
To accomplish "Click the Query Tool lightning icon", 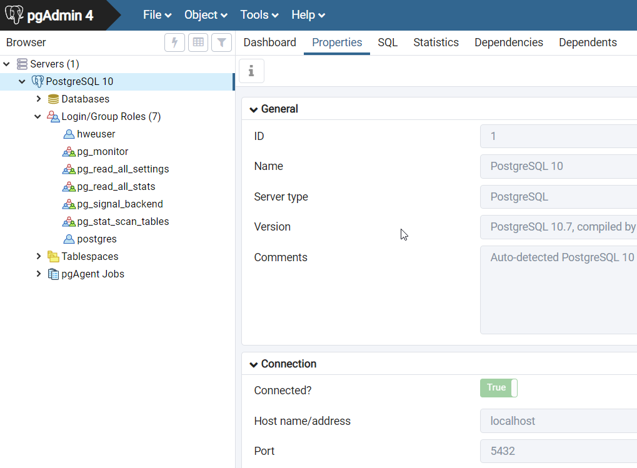I will coord(174,42).
